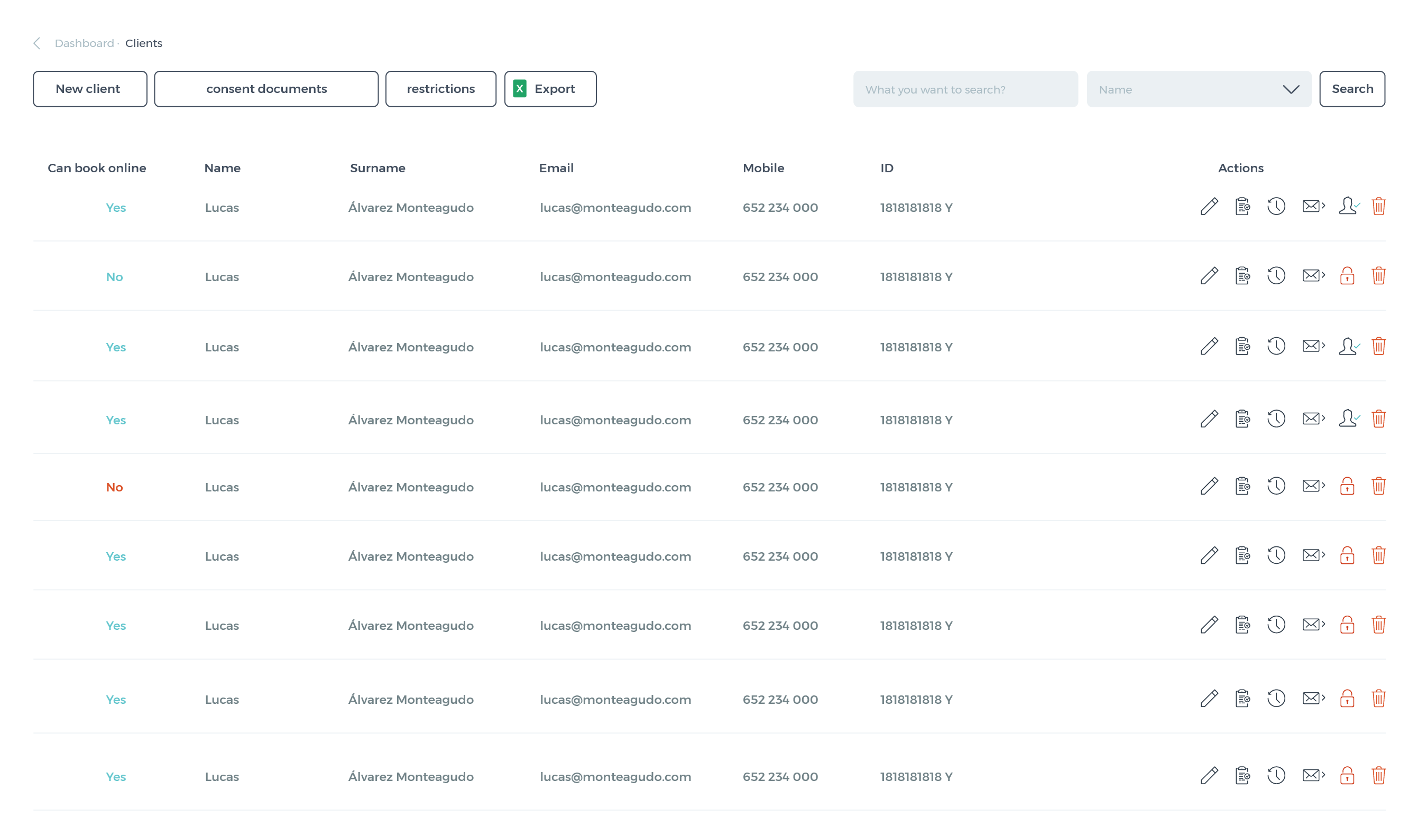Click the history clock icon for second client
The image size is (1418, 827).
coord(1276,276)
